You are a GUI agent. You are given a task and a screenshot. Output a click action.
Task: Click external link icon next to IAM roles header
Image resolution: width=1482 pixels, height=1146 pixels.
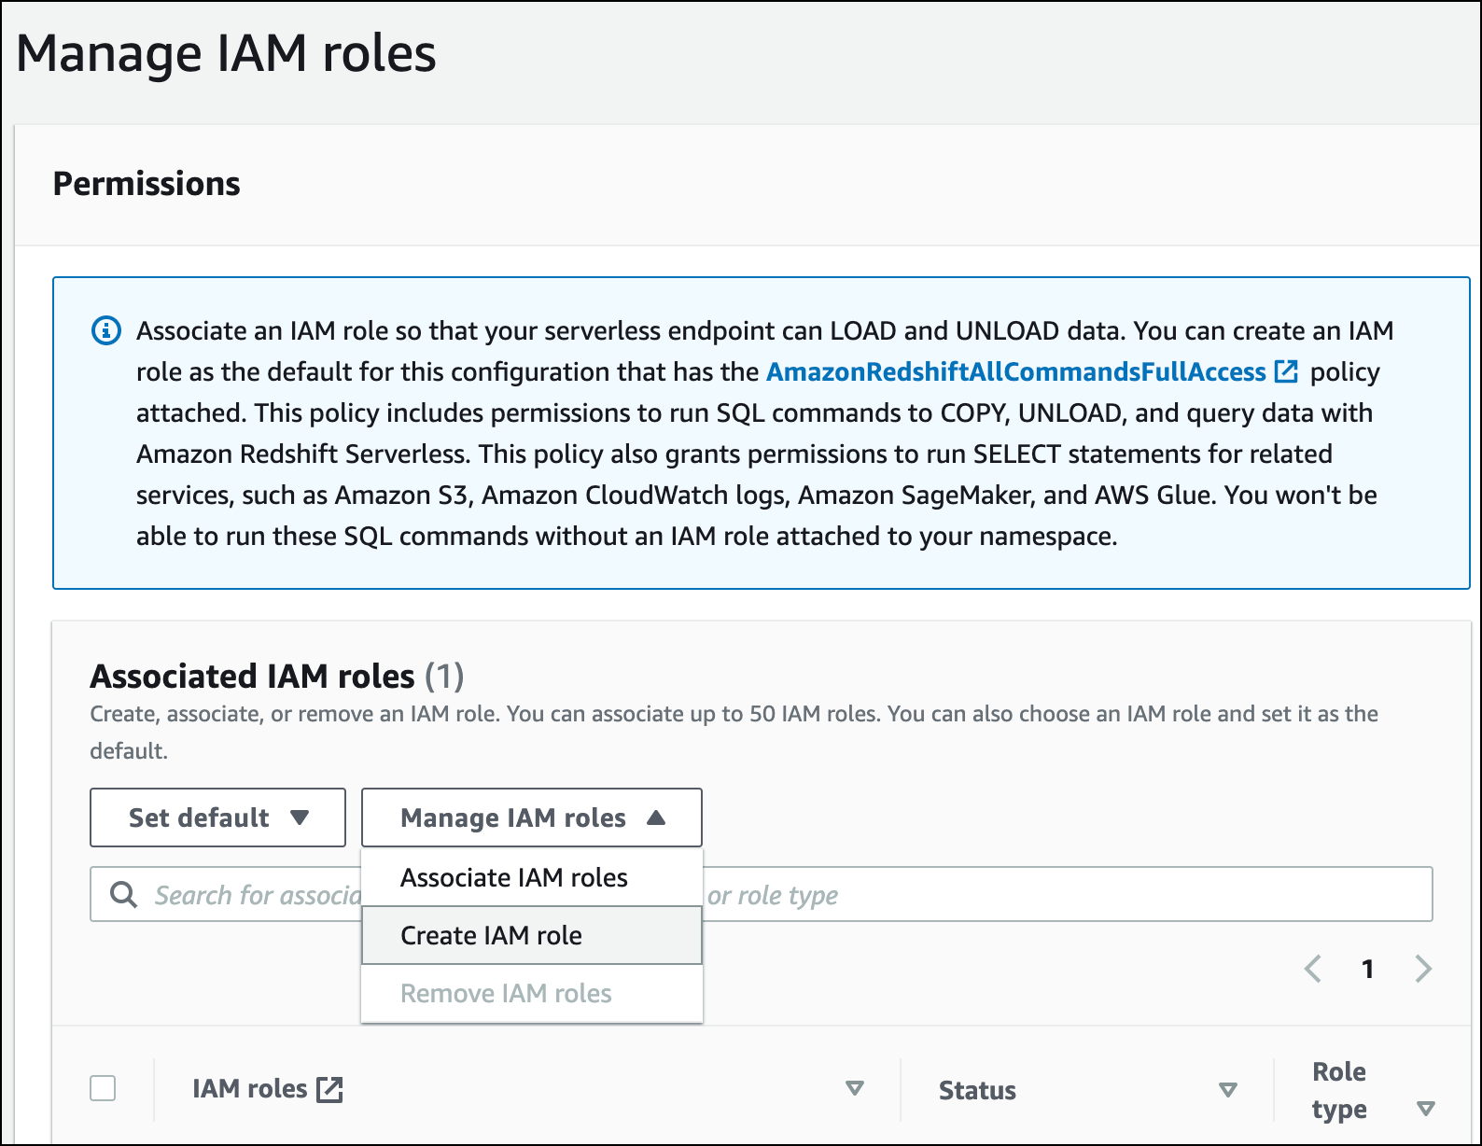coord(329,1089)
